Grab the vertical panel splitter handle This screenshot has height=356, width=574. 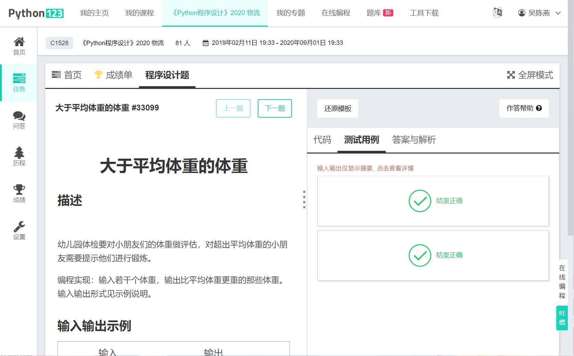tap(304, 199)
